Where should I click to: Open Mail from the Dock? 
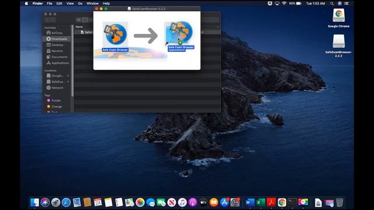coord(77,202)
